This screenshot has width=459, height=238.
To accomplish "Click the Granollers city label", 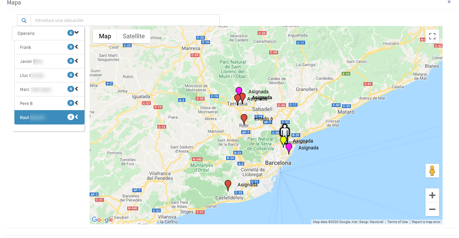I will click(x=307, y=90).
